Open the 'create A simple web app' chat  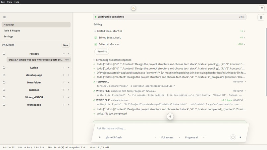(x=39, y=60)
